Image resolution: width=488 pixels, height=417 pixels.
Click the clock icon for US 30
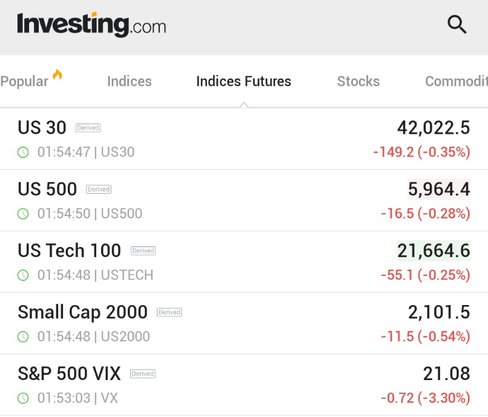pos(23,153)
